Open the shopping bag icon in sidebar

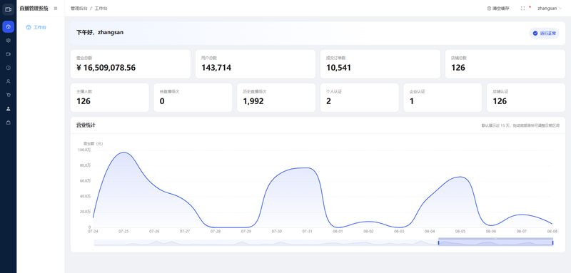tap(8, 123)
